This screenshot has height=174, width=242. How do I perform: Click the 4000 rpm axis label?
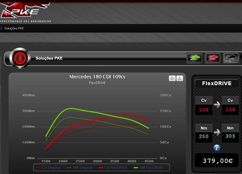[132, 161]
